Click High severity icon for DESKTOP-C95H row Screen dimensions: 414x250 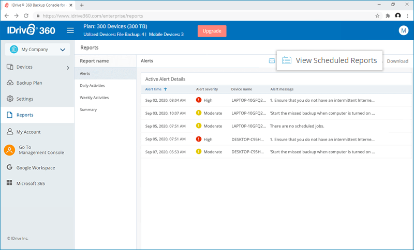point(199,139)
